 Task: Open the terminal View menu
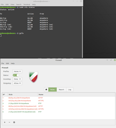[x=12, y=4]
